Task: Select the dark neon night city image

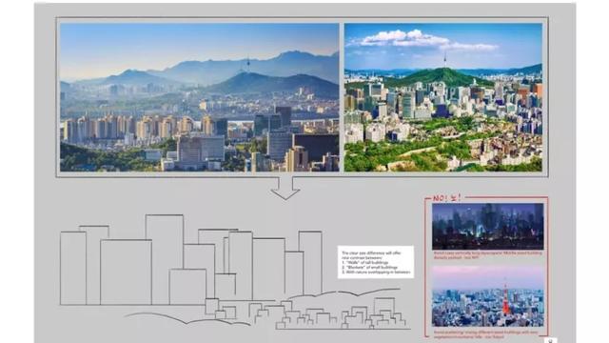Action: [488, 227]
